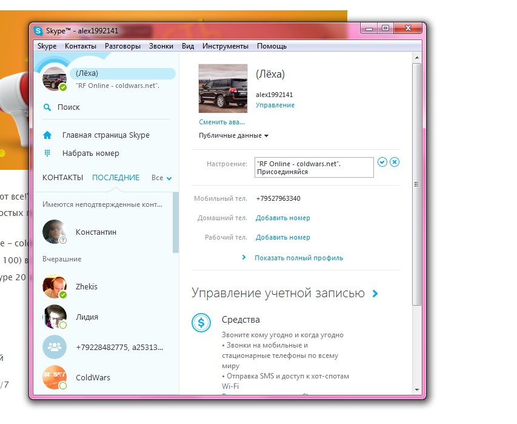517x424 pixels.
Task: Switch to ПОСЛЕДНИЕ tab
Action: click(116, 178)
